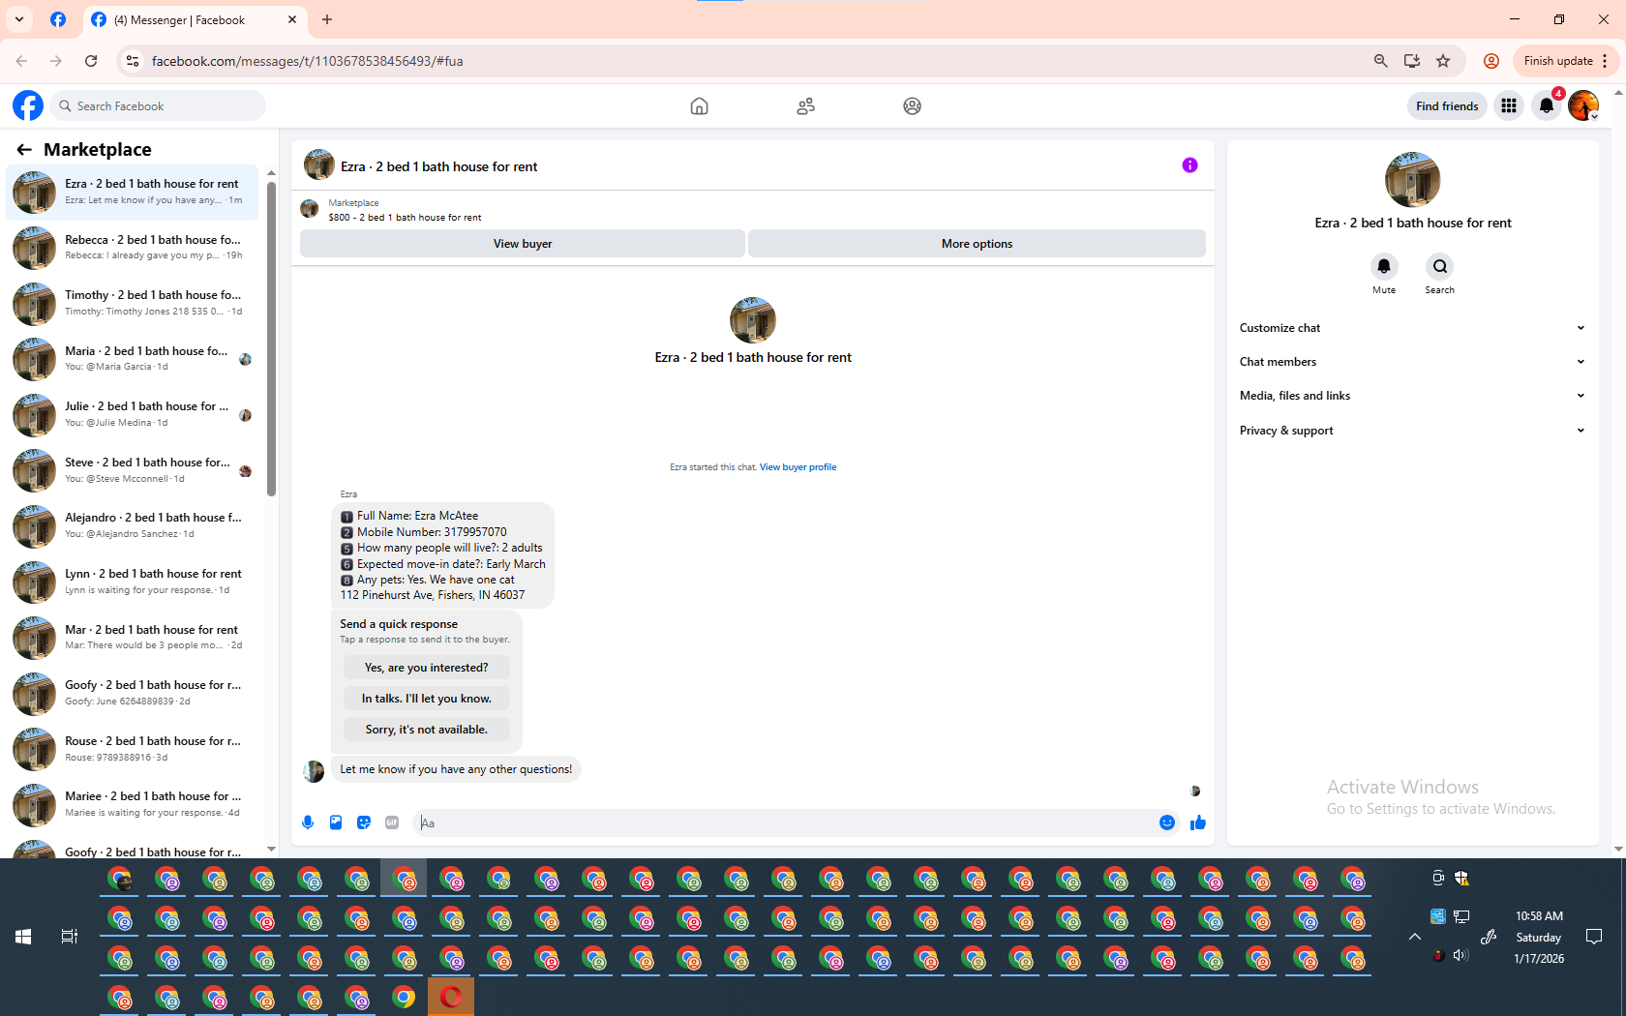Open the Mariee conversation
The image size is (1626, 1016).
(x=133, y=804)
